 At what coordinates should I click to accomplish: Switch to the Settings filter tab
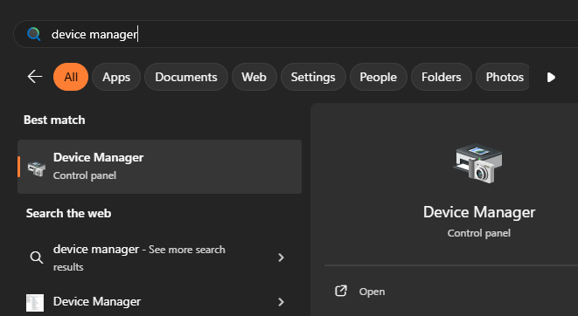pos(313,77)
